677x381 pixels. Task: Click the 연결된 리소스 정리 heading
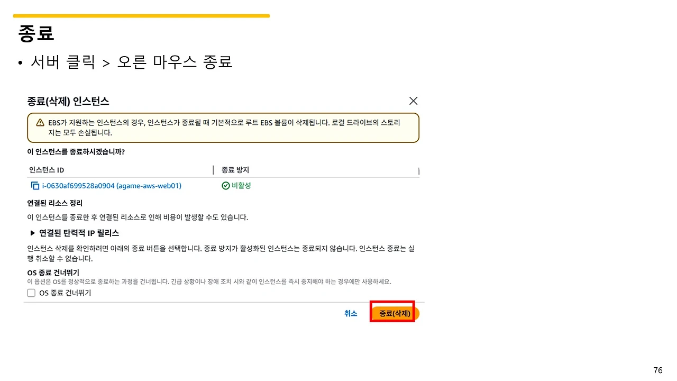point(55,203)
